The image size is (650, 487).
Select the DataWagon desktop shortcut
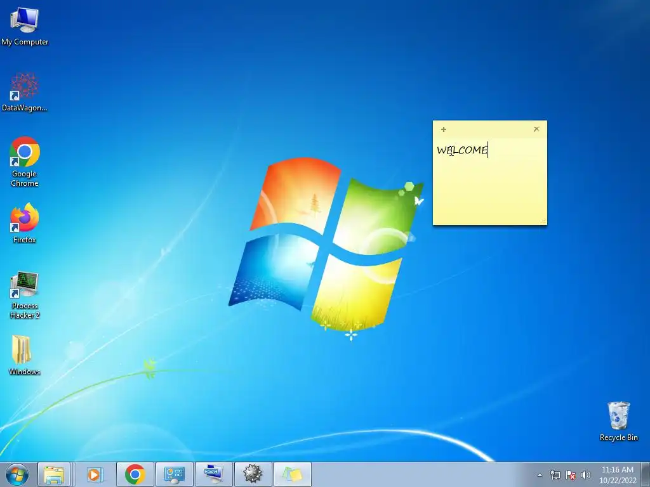point(25,92)
